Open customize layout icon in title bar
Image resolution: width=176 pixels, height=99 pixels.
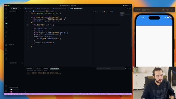tap(130, 5)
